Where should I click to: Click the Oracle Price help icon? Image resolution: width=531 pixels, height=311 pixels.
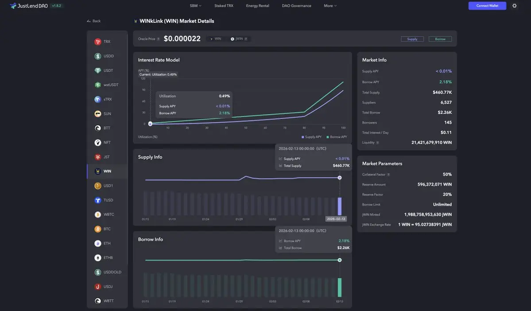coord(158,39)
